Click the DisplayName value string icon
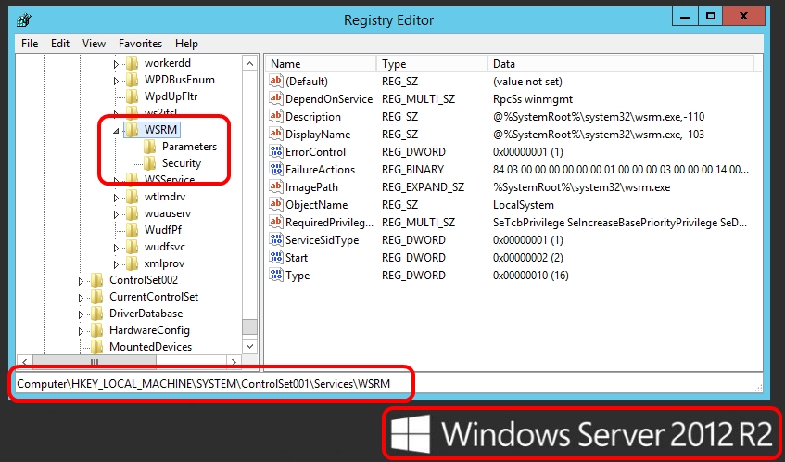 [x=276, y=134]
